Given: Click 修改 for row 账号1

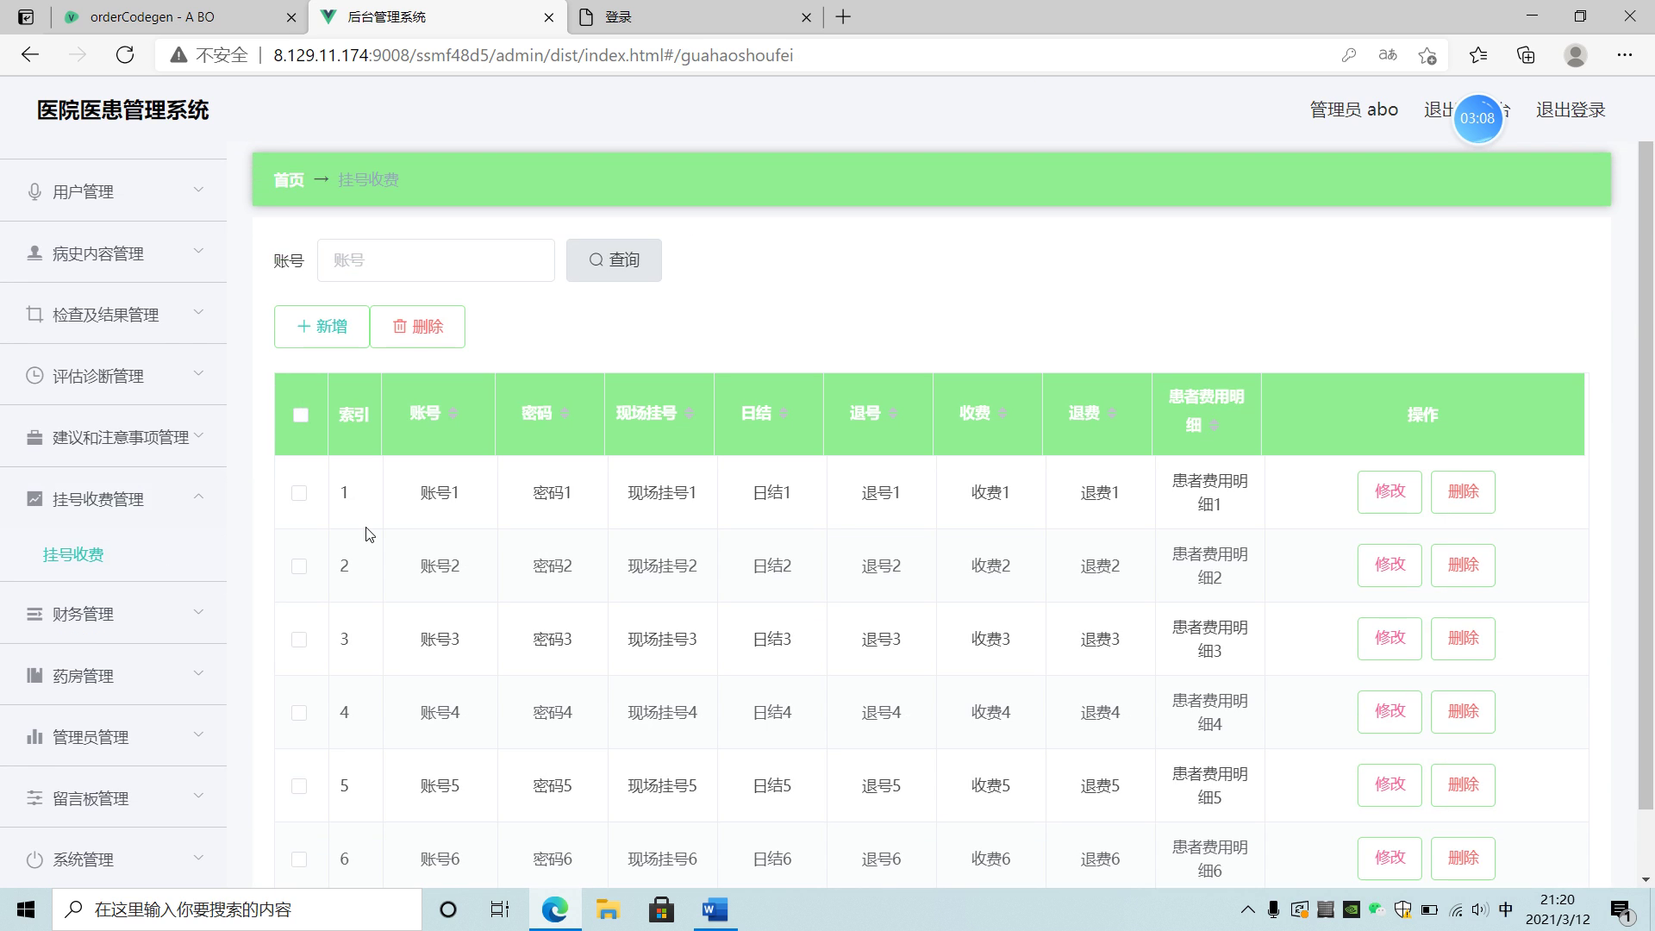Looking at the screenshot, I should [x=1390, y=492].
